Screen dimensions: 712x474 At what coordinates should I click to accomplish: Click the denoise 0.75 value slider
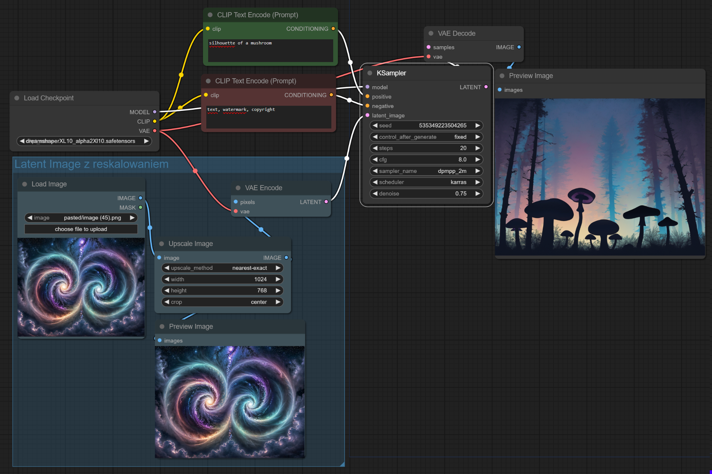tap(426, 194)
